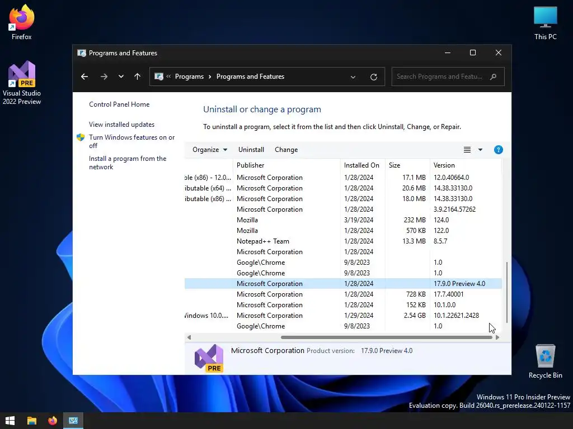The height and width of the screenshot is (429, 573).
Task: Open the Recycle Bin icon
Action: 545,361
